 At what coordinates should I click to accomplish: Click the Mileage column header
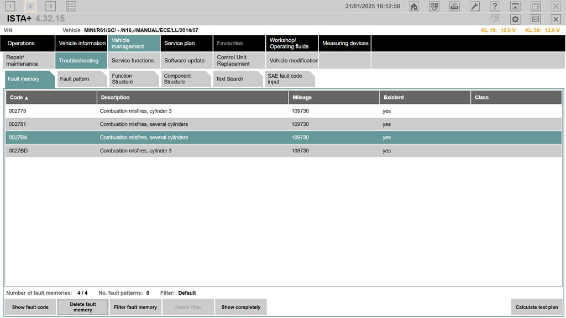[x=333, y=97]
